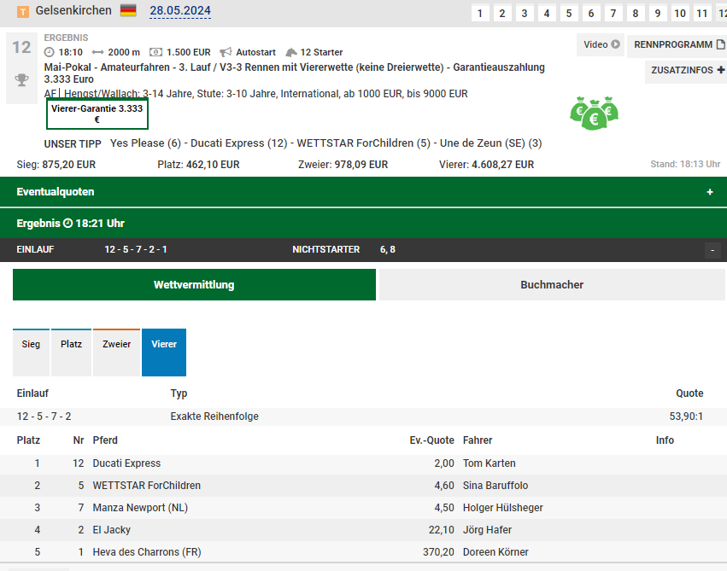Click the UNSER TIPP prediction line
Image resolution: width=727 pixels, height=571 pixels.
tap(293, 143)
